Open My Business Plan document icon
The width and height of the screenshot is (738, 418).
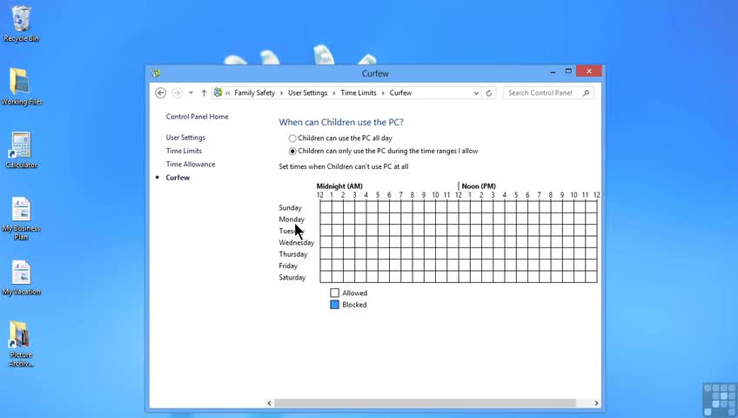pyautogui.click(x=21, y=219)
